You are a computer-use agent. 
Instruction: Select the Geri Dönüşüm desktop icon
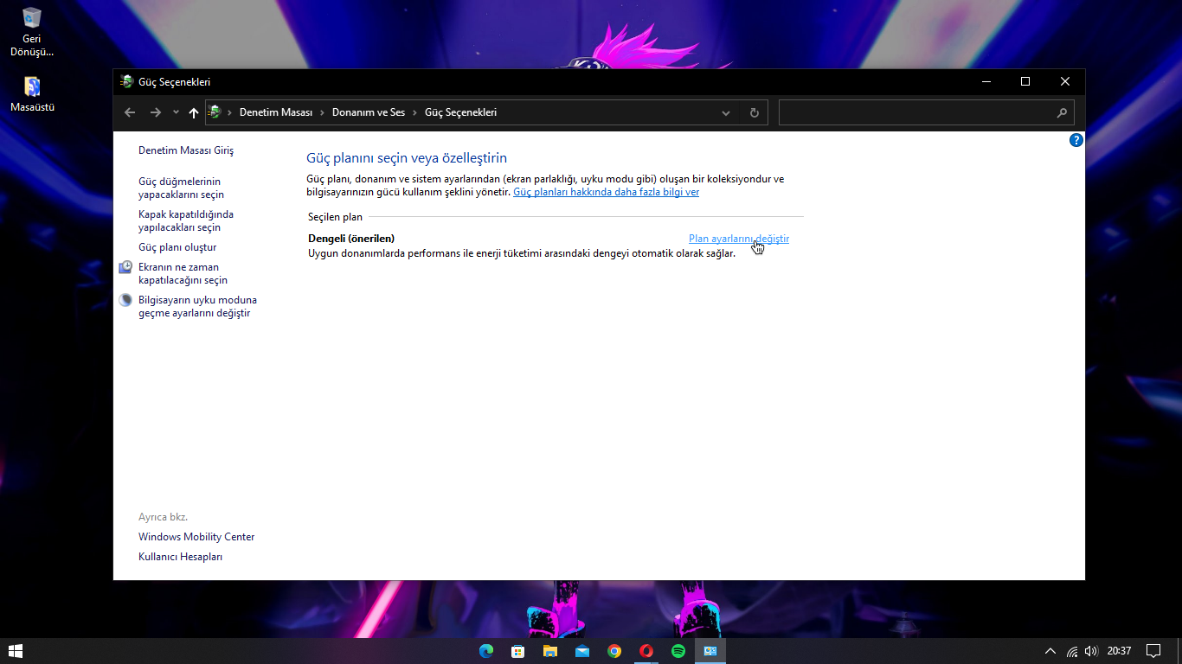click(x=32, y=32)
